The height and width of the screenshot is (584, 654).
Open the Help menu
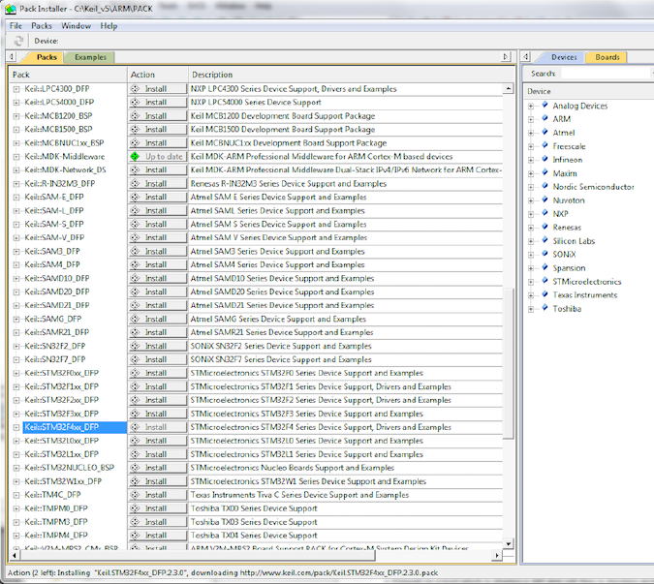point(109,26)
